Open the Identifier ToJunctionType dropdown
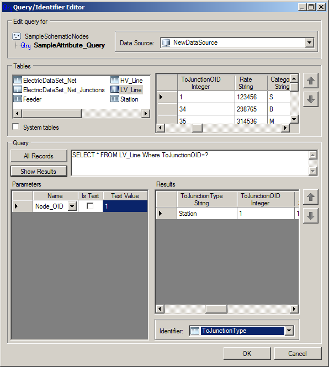Screen dimensions: 329x367 coord(289,331)
